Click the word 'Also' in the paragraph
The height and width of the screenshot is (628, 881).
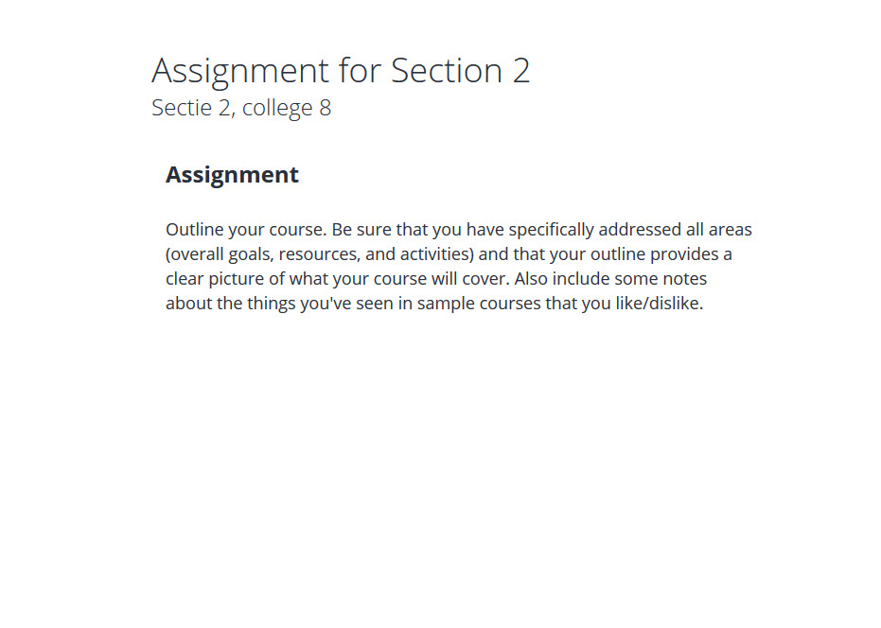[530, 279]
